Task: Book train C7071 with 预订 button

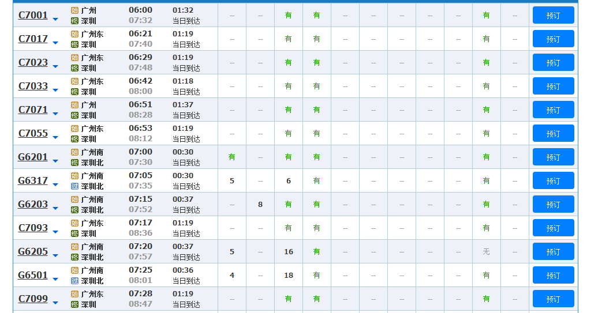Action: point(553,110)
